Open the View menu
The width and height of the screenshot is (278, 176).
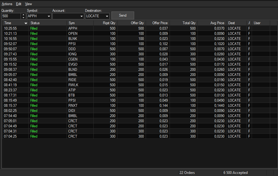click(28, 4)
